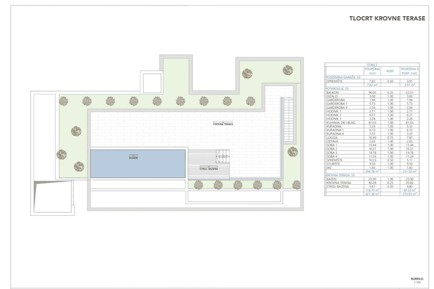Click the blue BAZEN swimming pool area
Image resolution: width=434 pixels, height=289 pixels.
click(x=138, y=164)
